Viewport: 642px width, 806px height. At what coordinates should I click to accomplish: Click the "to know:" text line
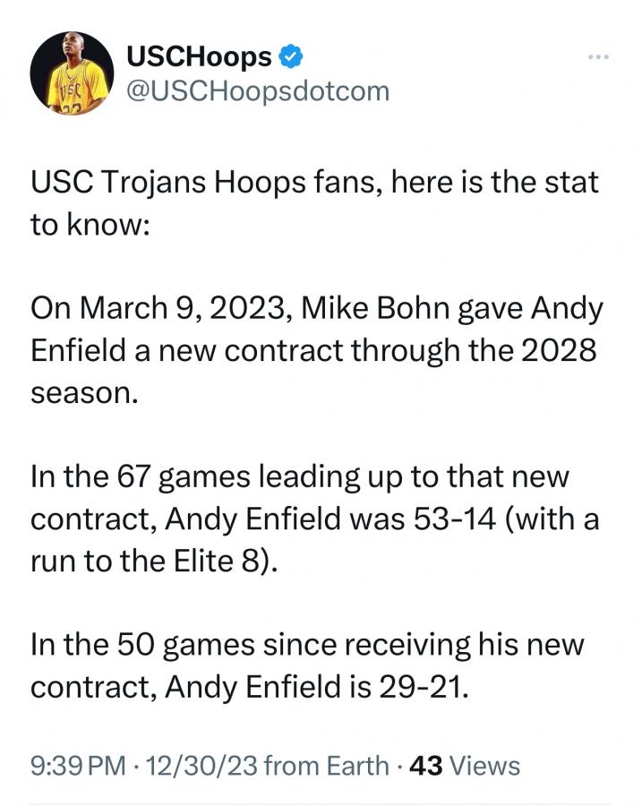tap(88, 225)
